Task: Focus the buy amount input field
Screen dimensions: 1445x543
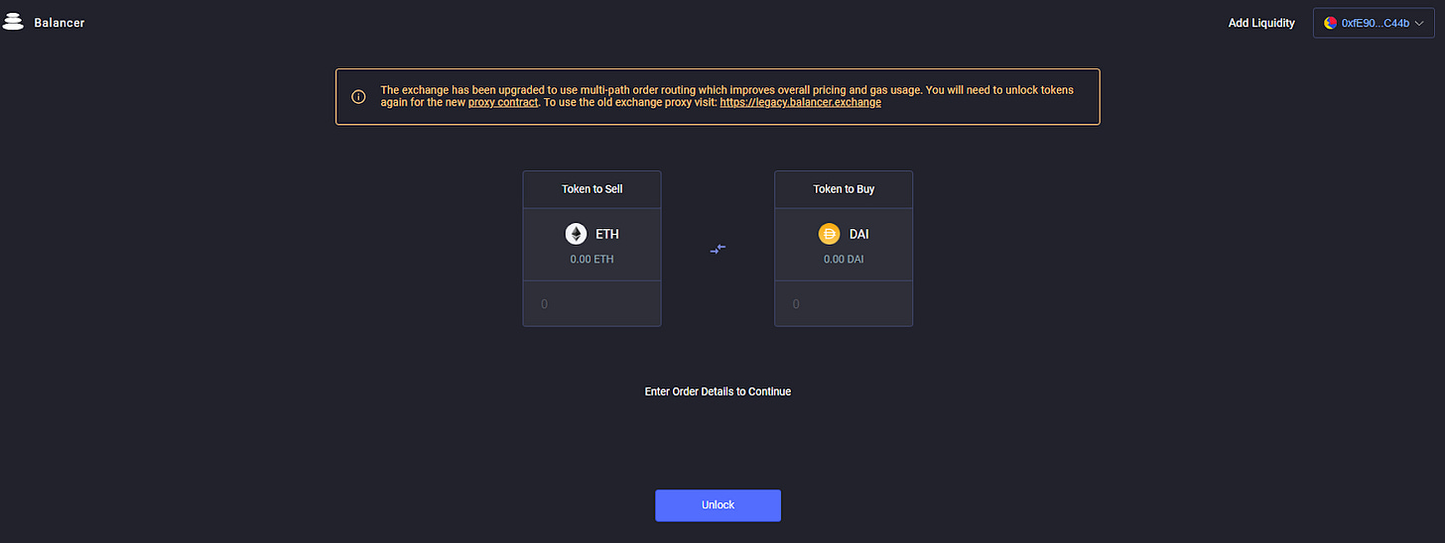Action: (x=844, y=304)
